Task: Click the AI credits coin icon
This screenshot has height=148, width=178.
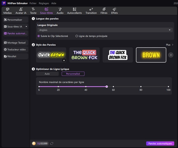Action: 34,144
